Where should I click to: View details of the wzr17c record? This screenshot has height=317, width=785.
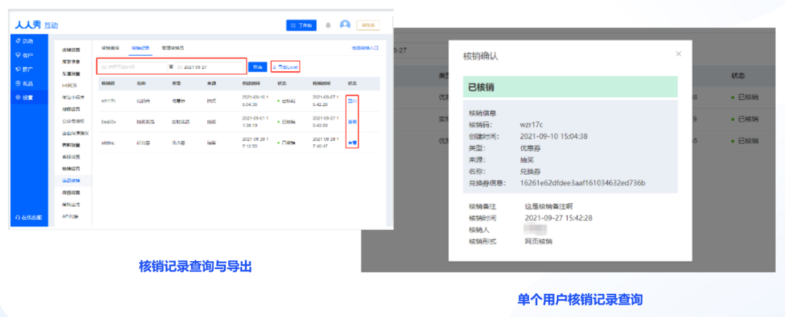(353, 101)
